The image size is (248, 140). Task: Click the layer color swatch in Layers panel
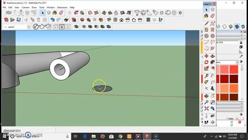[x=239, y=122]
